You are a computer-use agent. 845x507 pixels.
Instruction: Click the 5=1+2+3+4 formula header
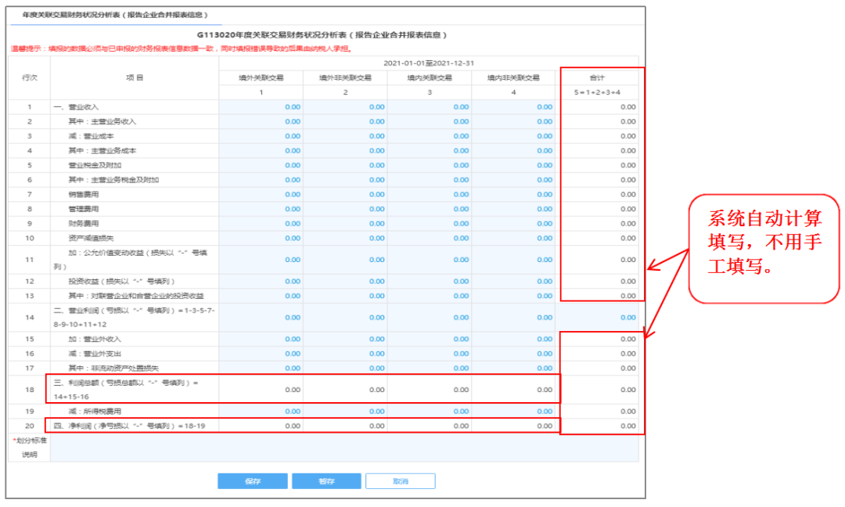pos(597,92)
